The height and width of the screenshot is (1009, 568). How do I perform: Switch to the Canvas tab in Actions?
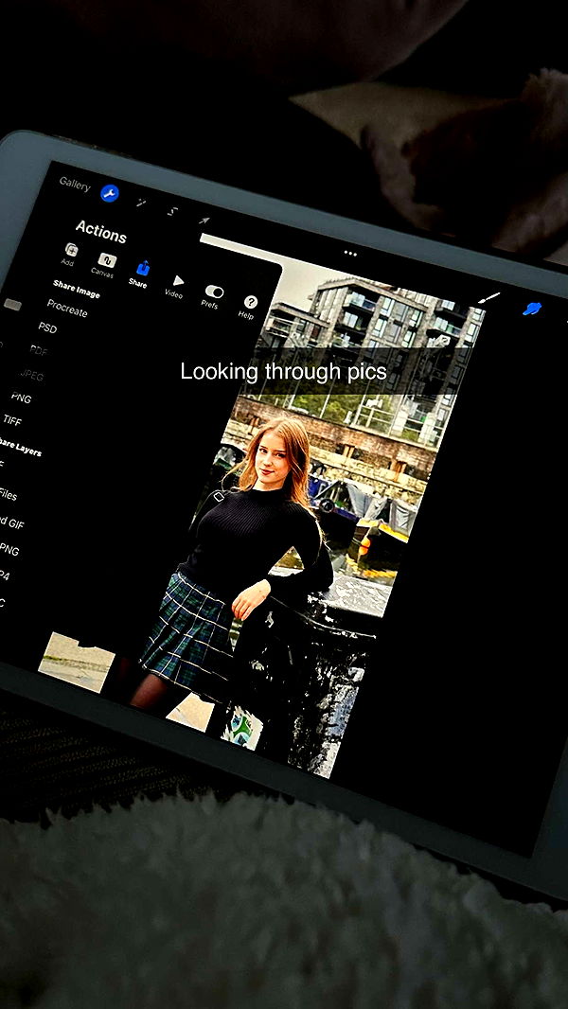click(105, 264)
